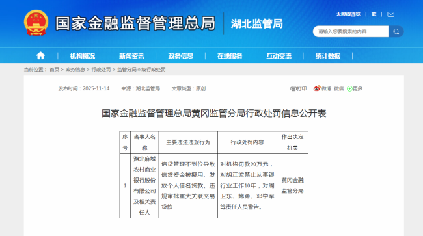
Task: Open the mail envelope icon
Action: click(390, 14)
